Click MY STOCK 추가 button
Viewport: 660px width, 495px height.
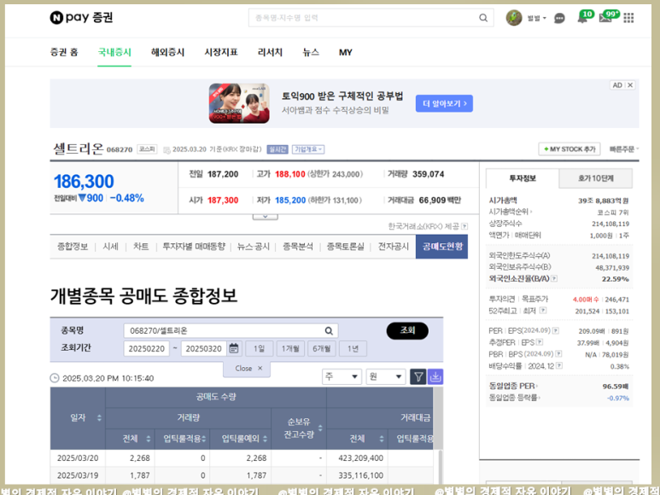(x=569, y=148)
